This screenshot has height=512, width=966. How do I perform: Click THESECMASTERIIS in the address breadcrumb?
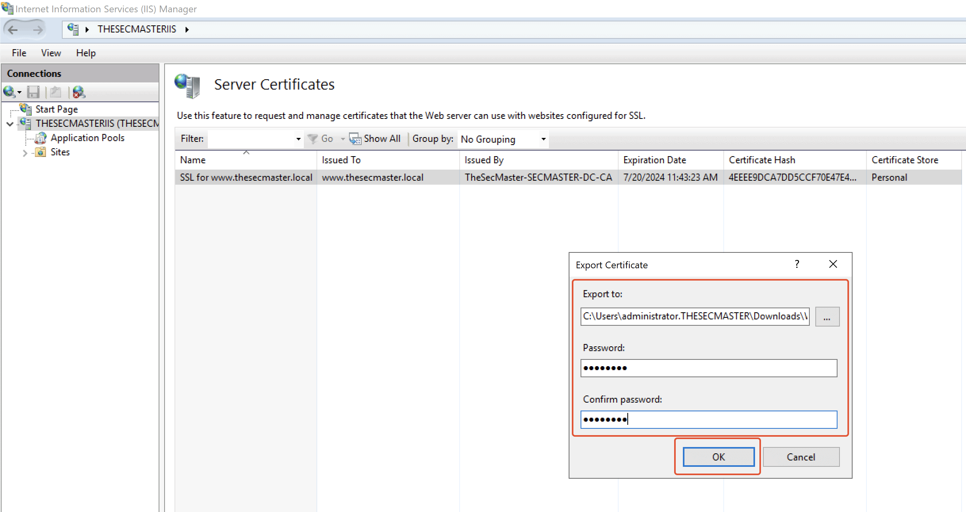[137, 29]
